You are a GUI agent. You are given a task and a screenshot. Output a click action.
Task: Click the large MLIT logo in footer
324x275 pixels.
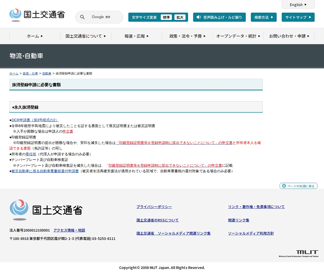46,210
